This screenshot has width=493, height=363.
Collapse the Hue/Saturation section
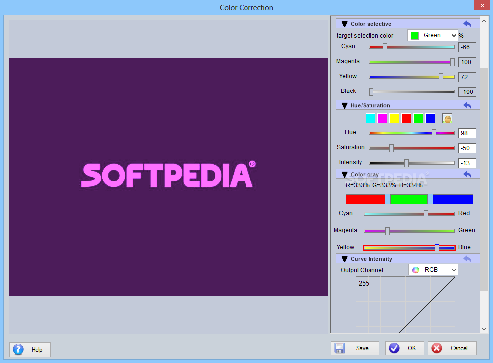tap(344, 106)
